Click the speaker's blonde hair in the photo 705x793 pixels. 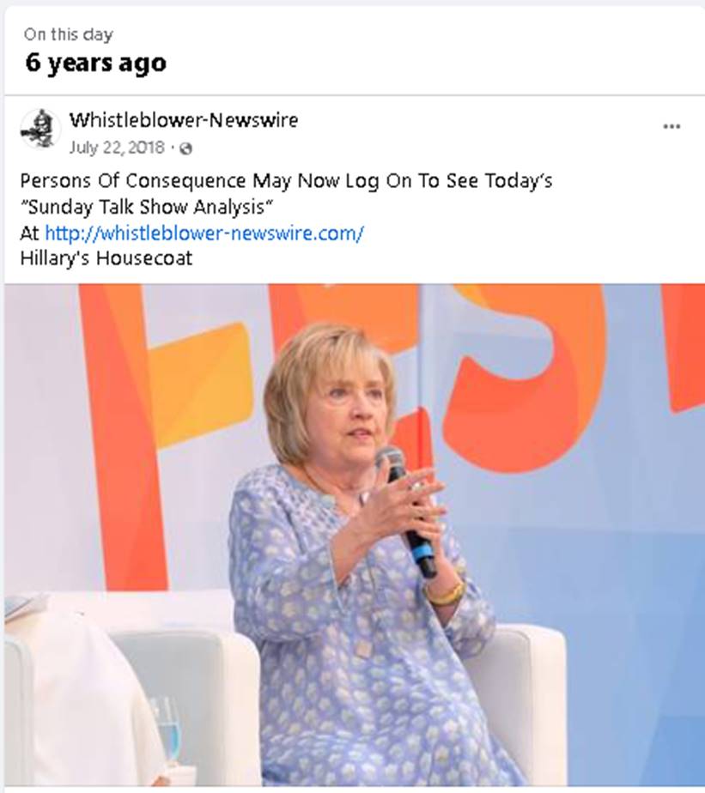click(301, 378)
